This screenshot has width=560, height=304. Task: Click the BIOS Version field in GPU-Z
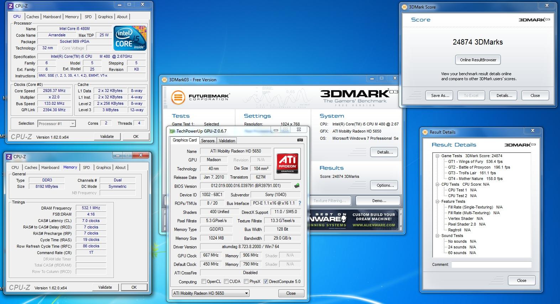246,186
